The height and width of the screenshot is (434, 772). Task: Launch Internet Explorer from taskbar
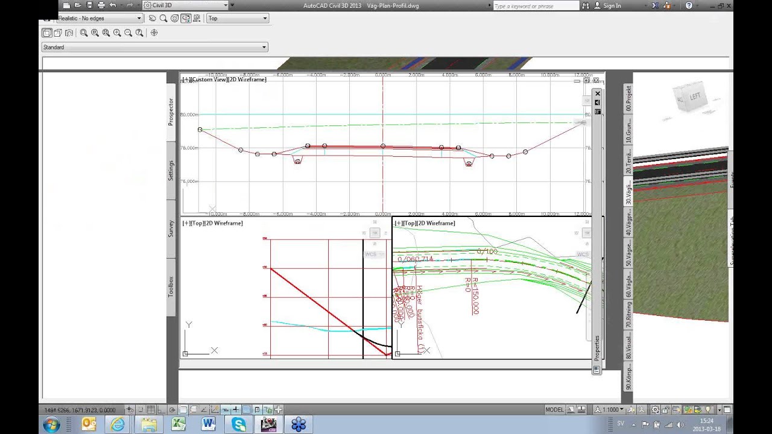tap(118, 425)
